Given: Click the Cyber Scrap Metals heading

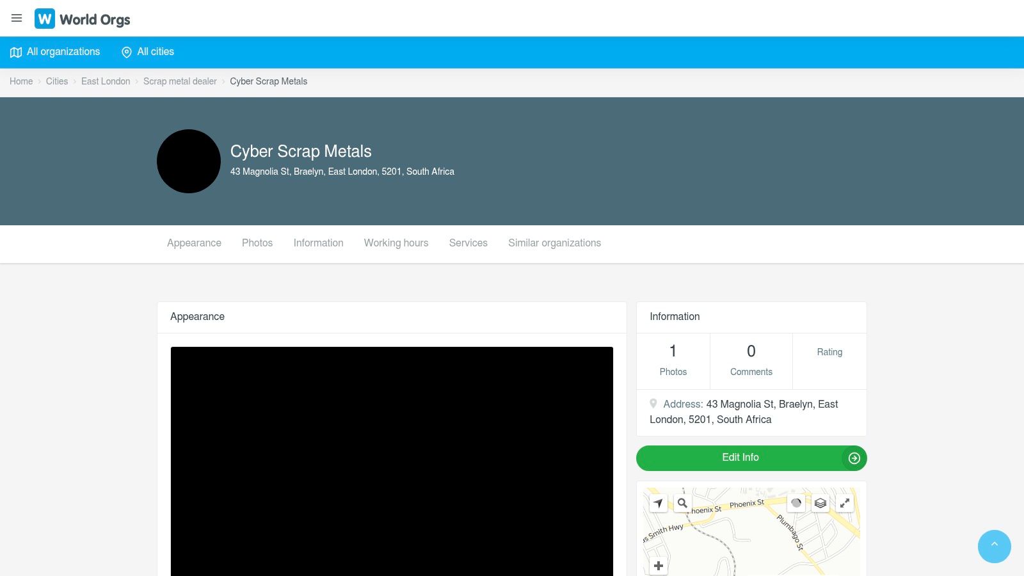Looking at the screenshot, I should (301, 151).
